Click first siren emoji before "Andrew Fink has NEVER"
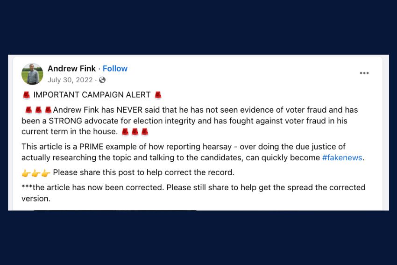 pos(28,110)
